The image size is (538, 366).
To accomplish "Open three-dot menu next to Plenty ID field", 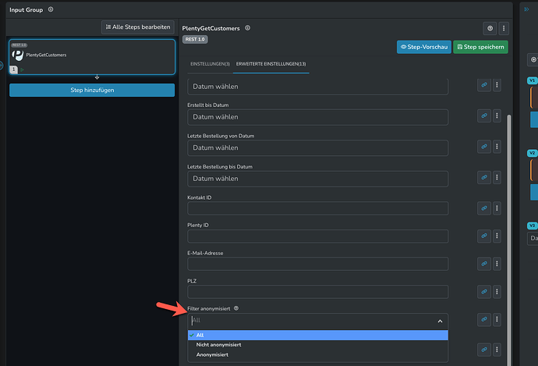I will (497, 236).
